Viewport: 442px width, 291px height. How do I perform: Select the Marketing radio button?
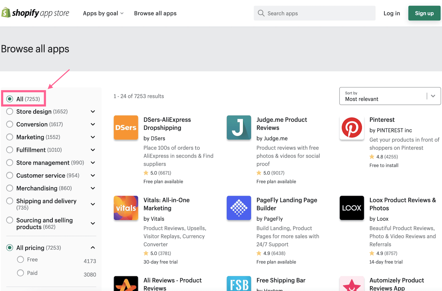tap(10, 137)
